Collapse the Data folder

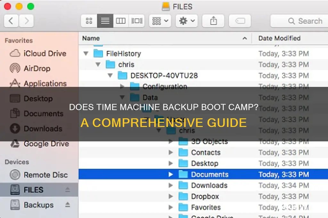[x=122, y=97]
